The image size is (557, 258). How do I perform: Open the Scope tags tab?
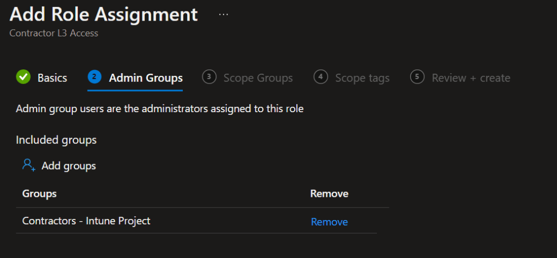pos(362,78)
